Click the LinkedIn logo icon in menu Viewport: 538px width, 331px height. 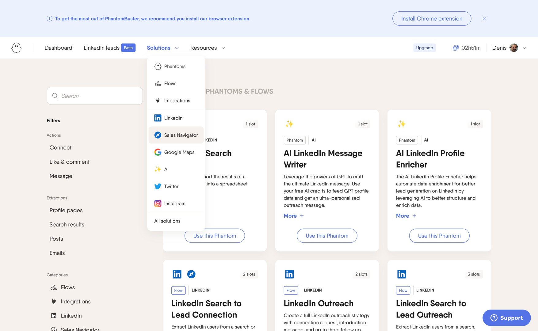click(158, 118)
